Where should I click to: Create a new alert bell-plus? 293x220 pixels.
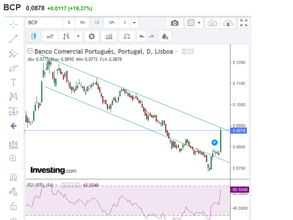click(x=165, y=36)
